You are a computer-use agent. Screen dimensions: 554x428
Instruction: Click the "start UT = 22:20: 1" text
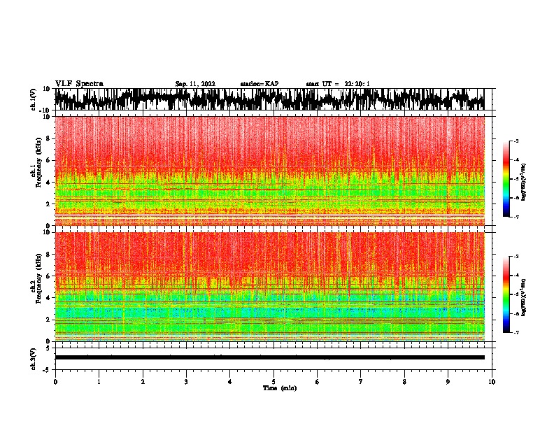(x=338, y=84)
